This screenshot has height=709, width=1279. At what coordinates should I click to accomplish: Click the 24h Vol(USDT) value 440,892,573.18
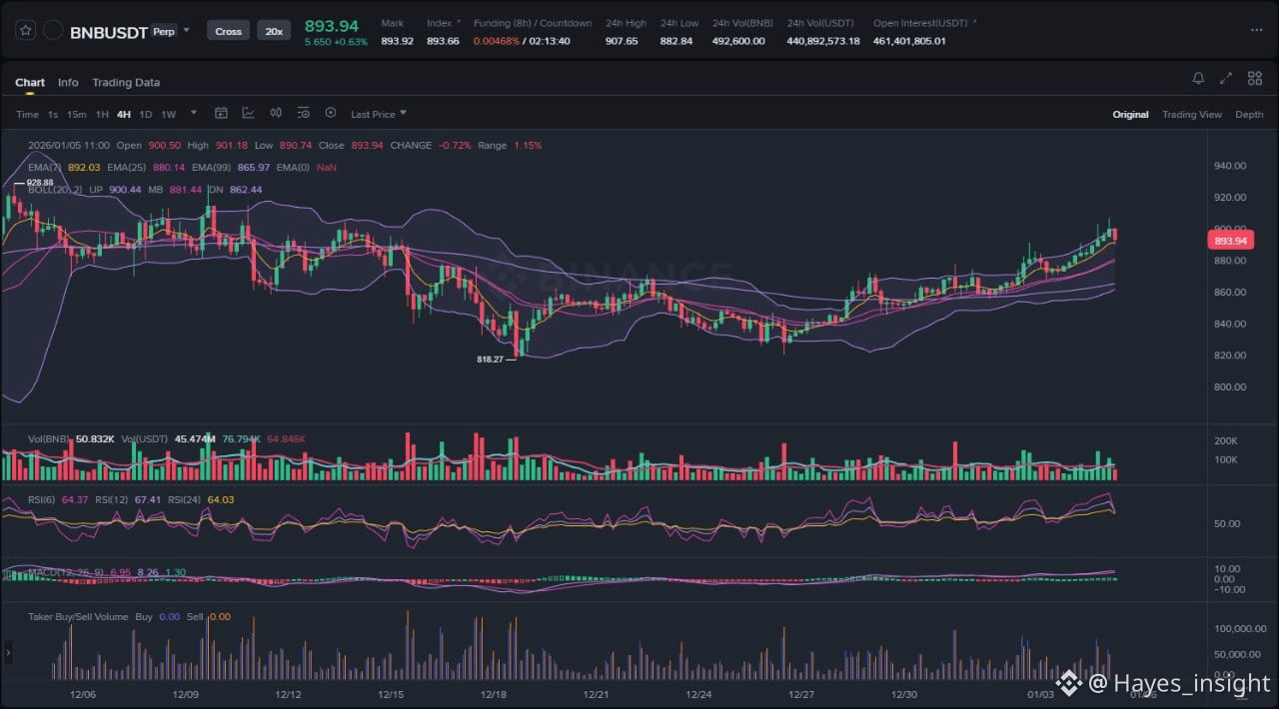click(x=823, y=41)
